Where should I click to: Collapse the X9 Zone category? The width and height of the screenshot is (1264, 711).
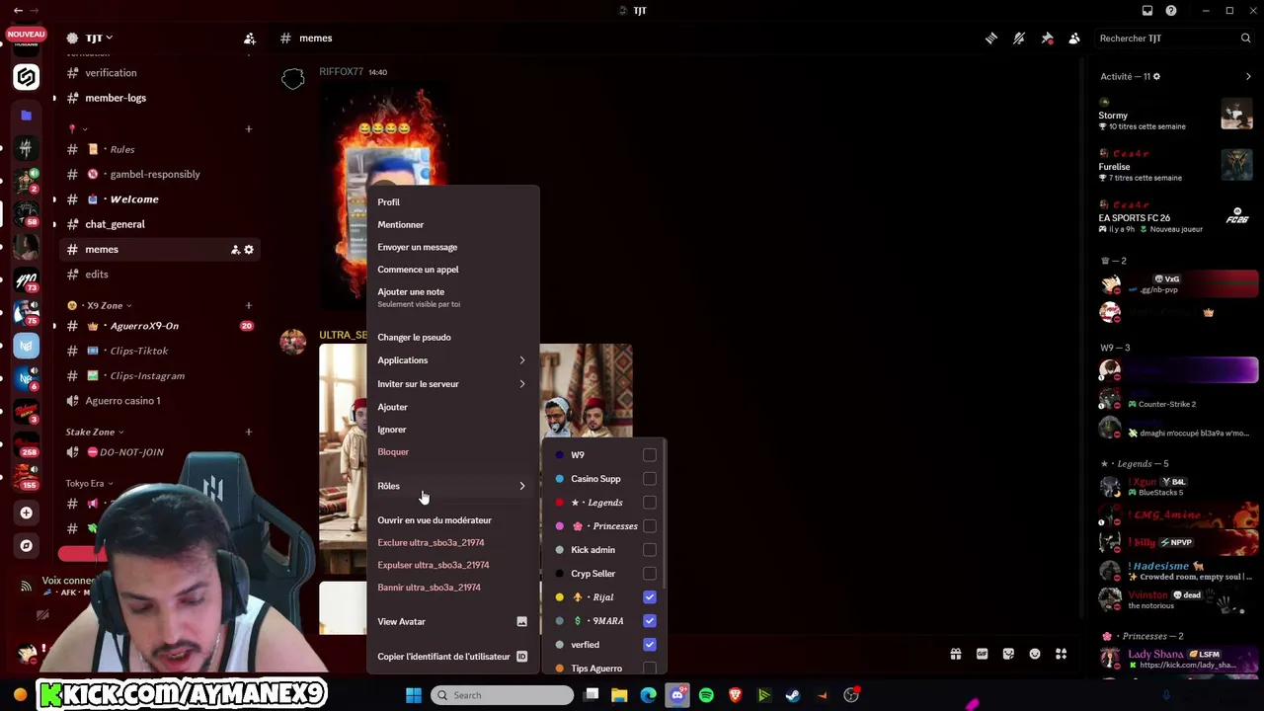pyautogui.click(x=105, y=306)
